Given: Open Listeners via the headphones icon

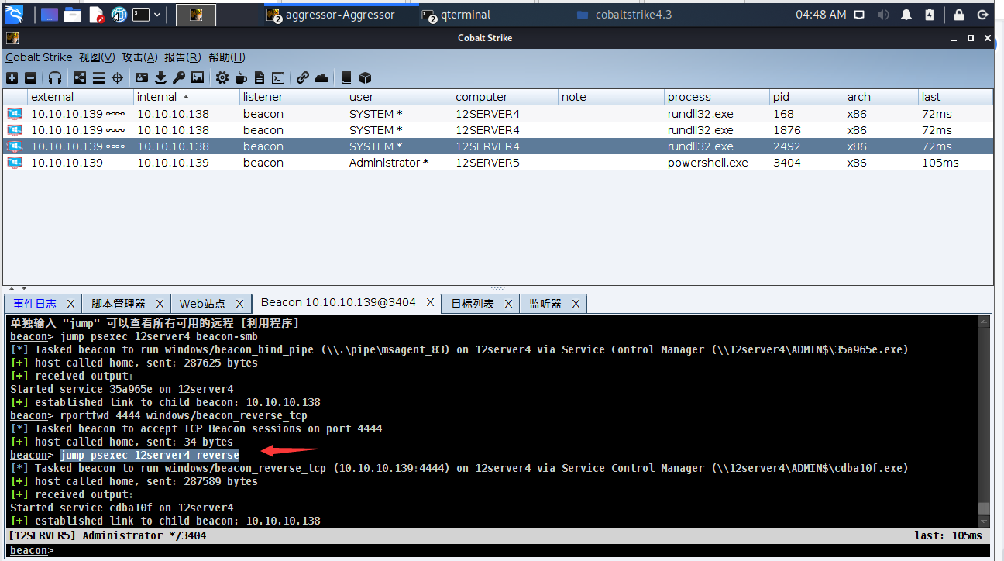Looking at the screenshot, I should point(54,77).
